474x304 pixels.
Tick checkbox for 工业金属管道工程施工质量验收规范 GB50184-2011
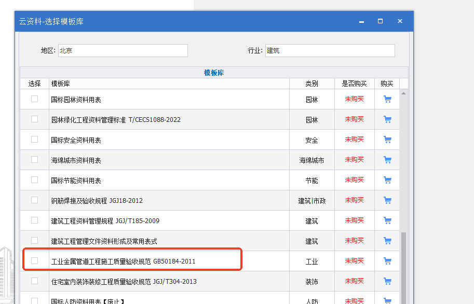coord(35,260)
